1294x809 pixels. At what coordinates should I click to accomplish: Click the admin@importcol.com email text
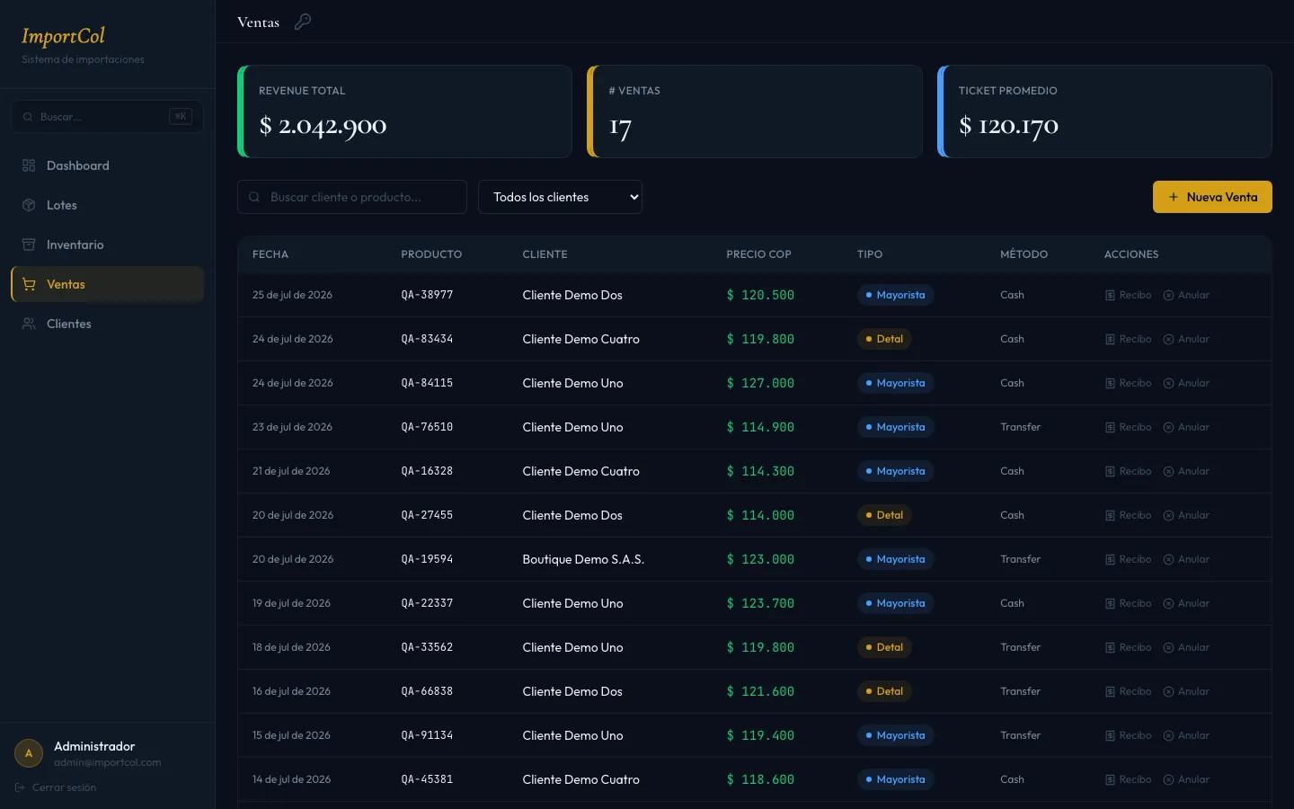107,762
